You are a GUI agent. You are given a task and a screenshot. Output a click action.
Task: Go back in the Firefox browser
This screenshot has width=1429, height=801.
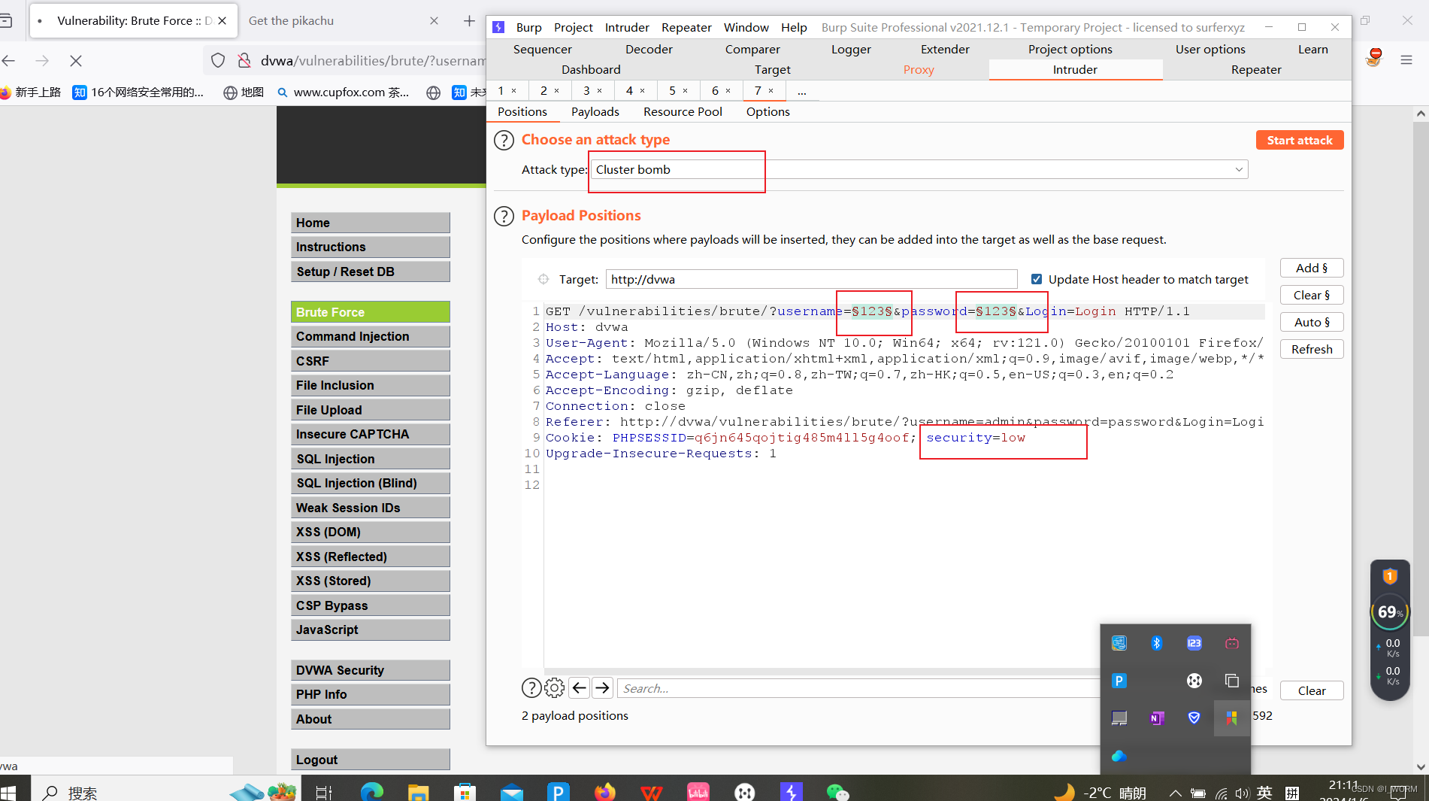coord(9,61)
